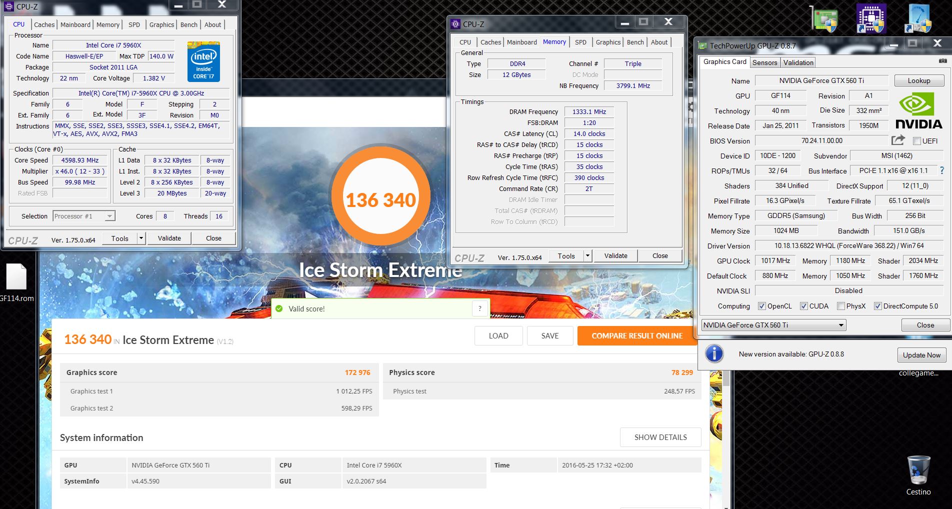
Task: Click the left CPU-Z window title icon
Action: (9, 6)
